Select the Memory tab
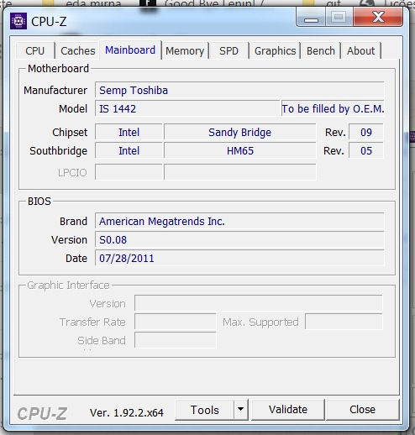 tap(185, 51)
